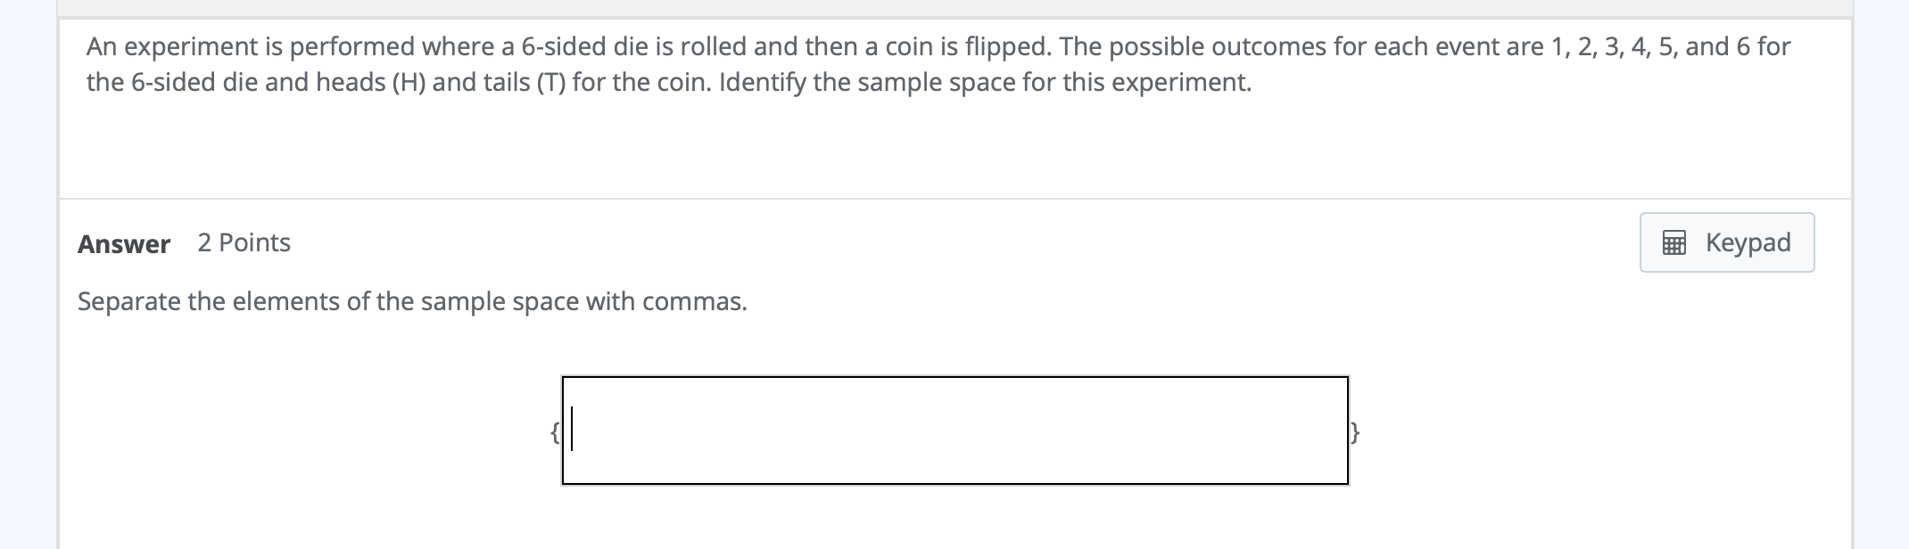Select the answer box outline
Image resolution: width=1909 pixels, height=549 pixels.
coord(954,378)
